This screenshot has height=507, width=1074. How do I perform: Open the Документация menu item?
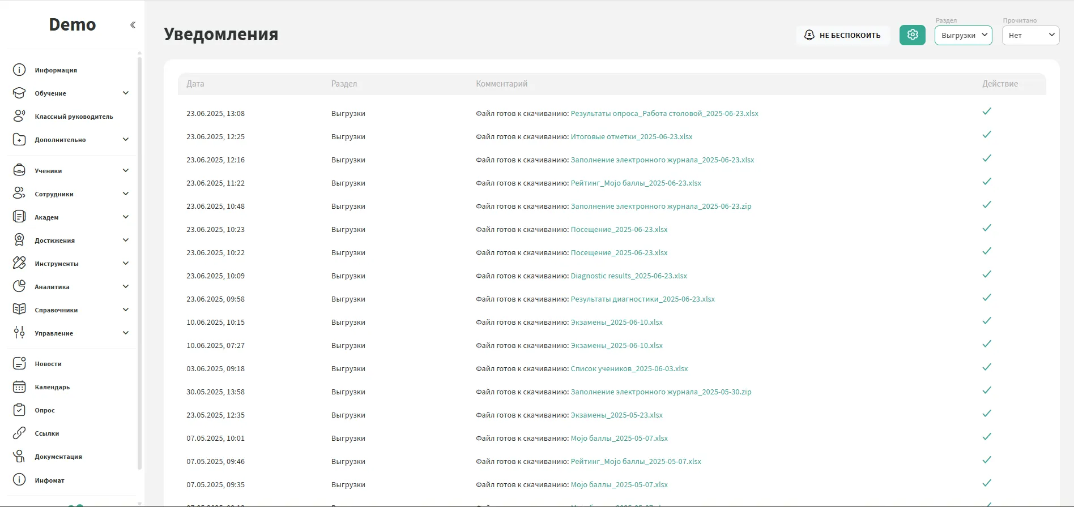58,457
